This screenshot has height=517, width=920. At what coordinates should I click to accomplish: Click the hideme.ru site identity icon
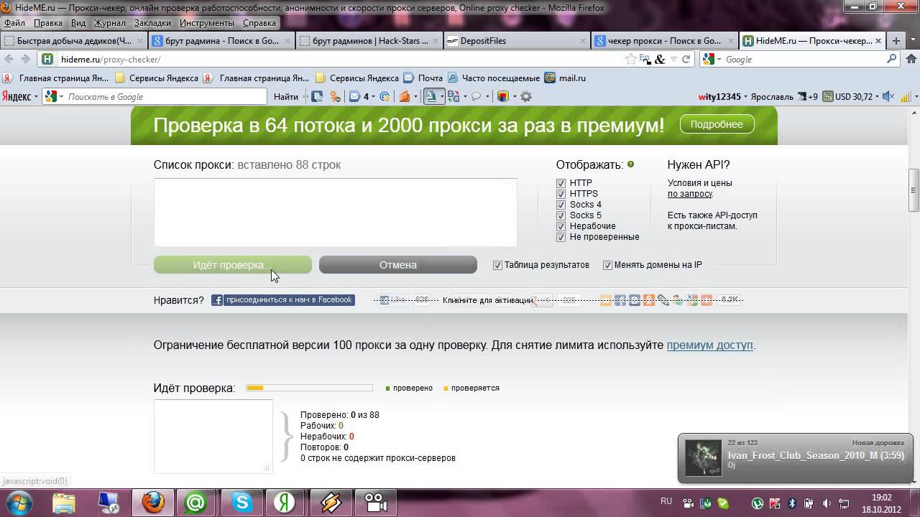pyautogui.click(x=47, y=59)
